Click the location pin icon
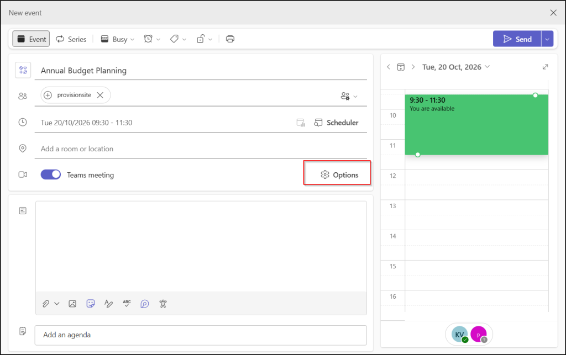This screenshot has width=566, height=355. (x=23, y=149)
